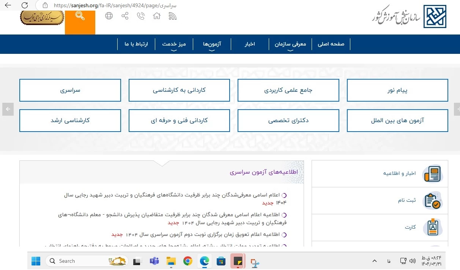
Task: Open the کارشناسی ارشد exam button
Action: [x=70, y=121]
